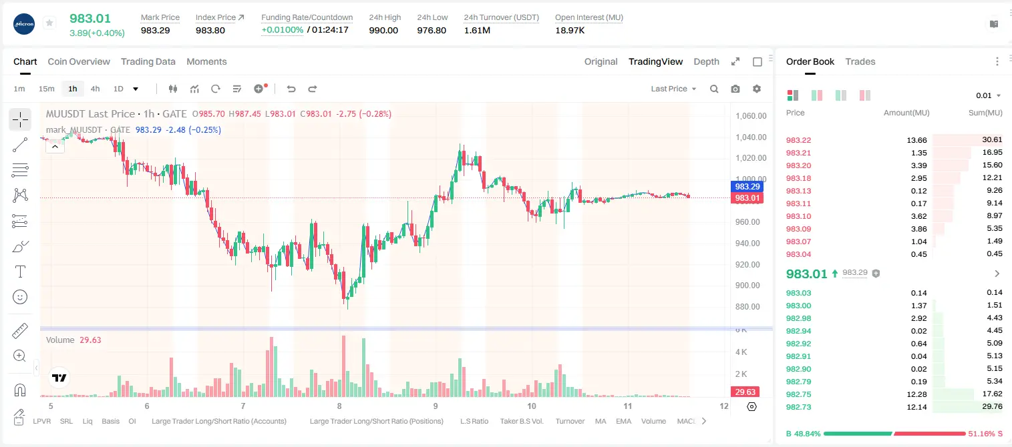Click the buy/sell ratio bar

pos(894,434)
